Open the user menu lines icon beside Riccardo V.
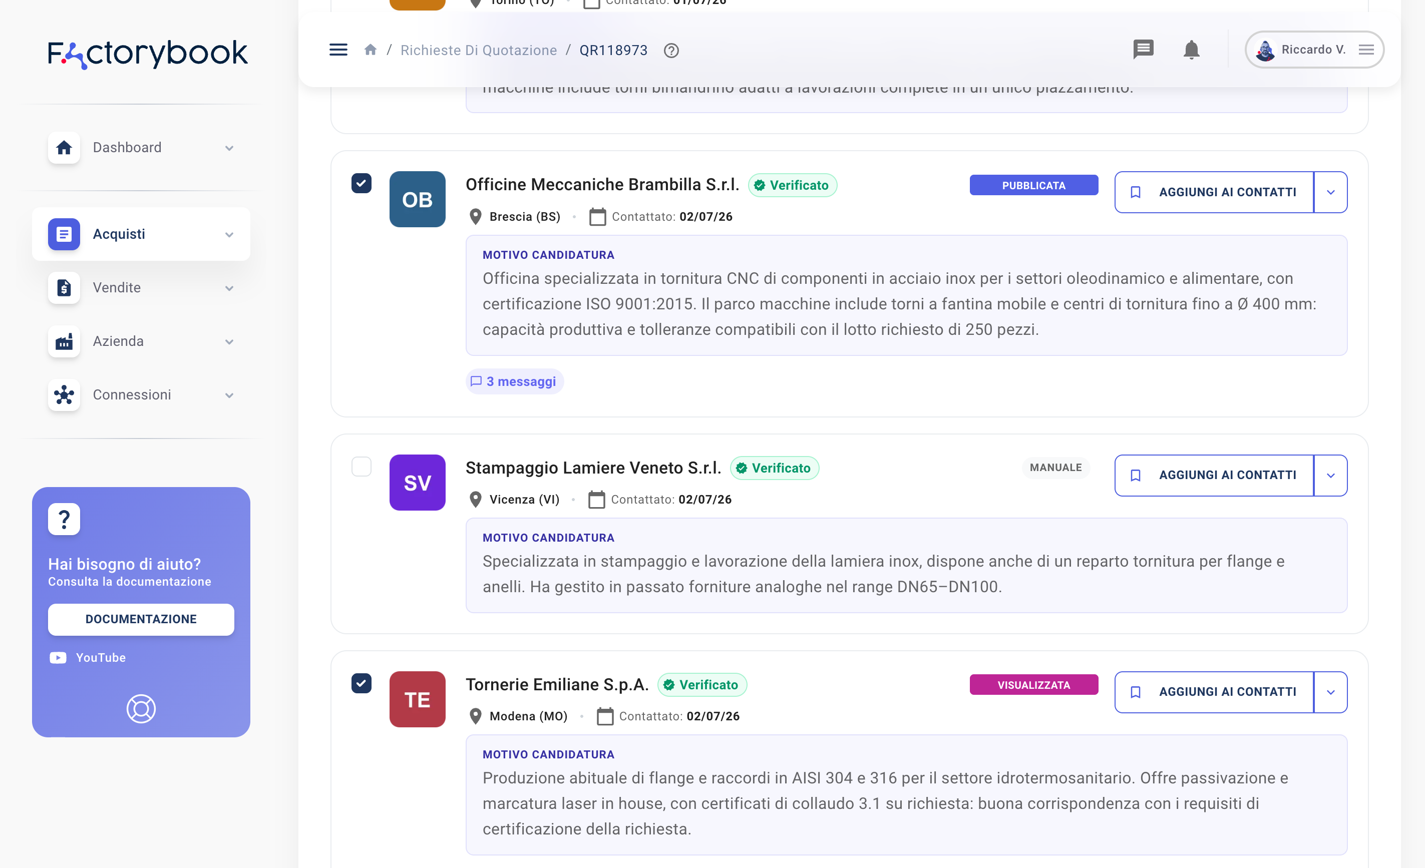This screenshot has height=868, width=1425. click(x=1366, y=50)
